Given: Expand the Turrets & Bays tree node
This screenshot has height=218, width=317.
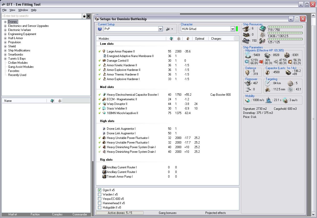Looking at the screenshot, I should [5, 59].
